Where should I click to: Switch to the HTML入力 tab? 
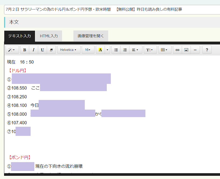tap(49, 36)
